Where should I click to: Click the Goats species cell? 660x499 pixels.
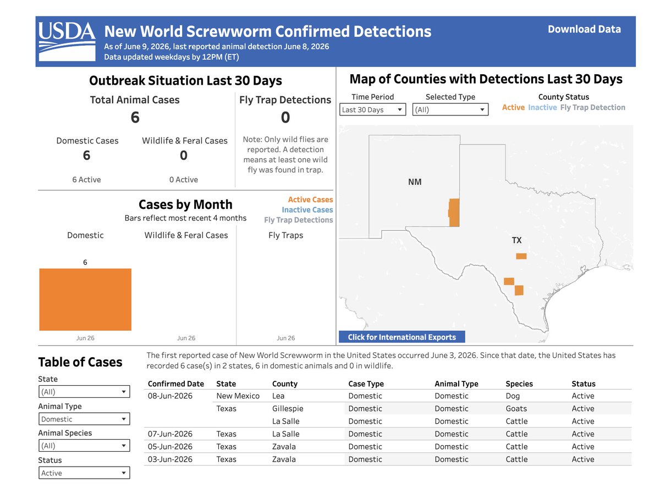[x=516, y=408]
